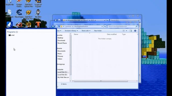
Task: Open the Include in library dropdown
Action: [x=71, y=31]
